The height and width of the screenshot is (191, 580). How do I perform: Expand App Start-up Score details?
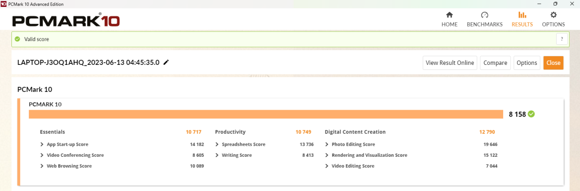(42, 144)
